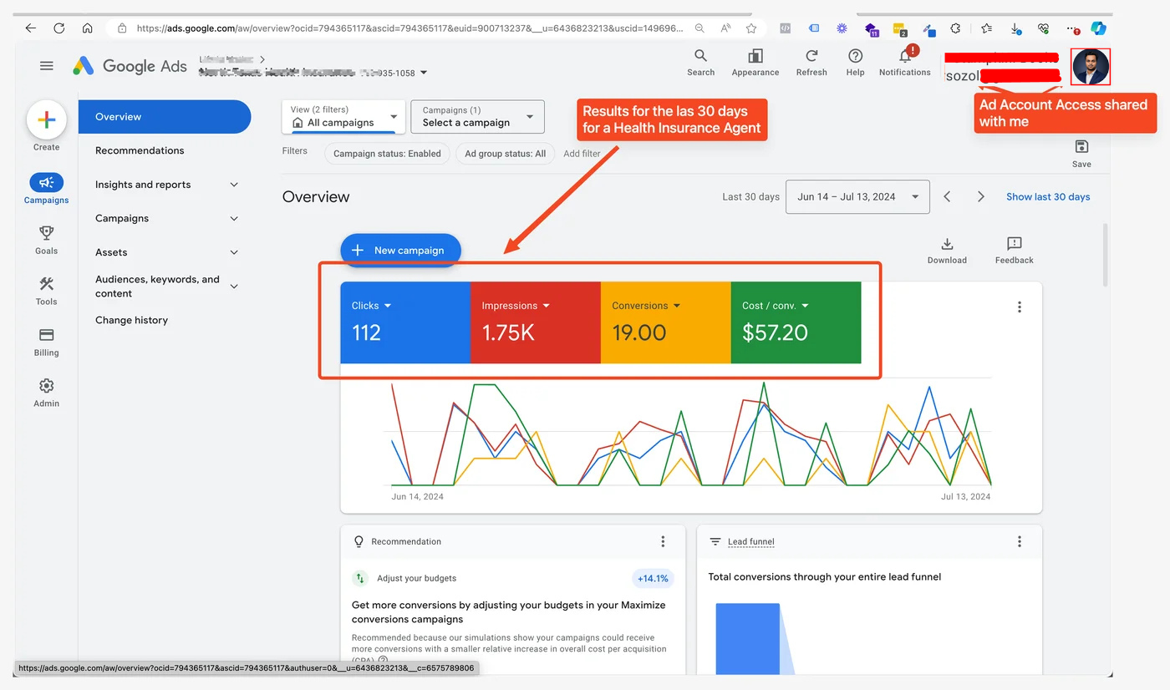
Task: Open Campaigns in the left rail
Action: click(x=47, y=188)
